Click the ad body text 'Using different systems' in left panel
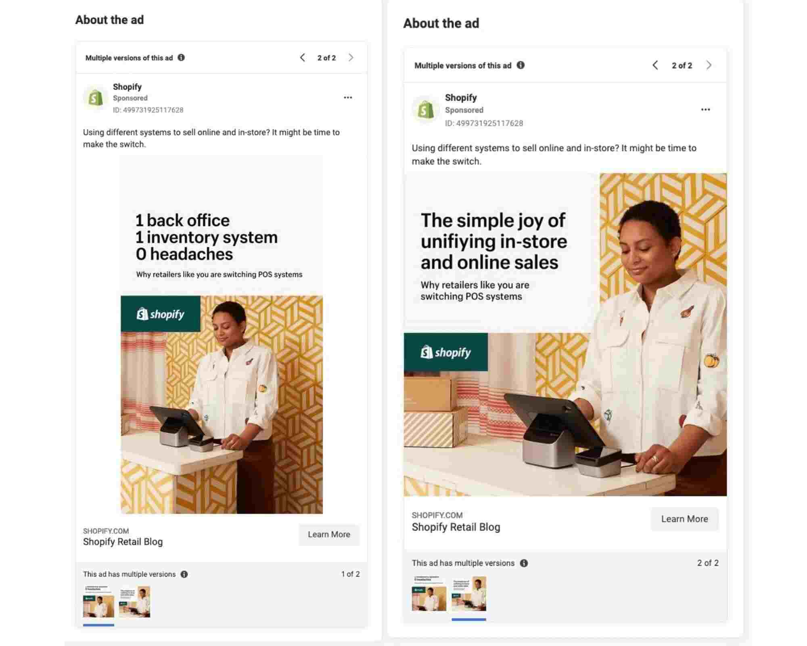This screenshot has height=646, width=807. pos(211,138)
